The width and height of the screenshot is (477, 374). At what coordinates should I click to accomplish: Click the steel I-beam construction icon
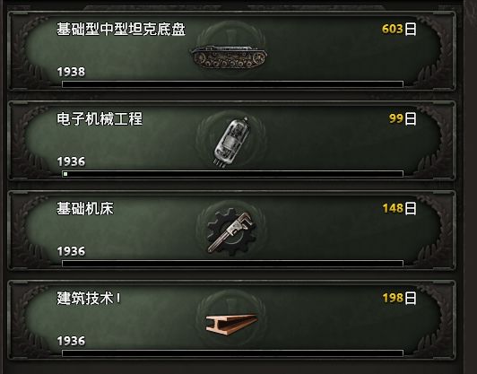click(231, 325)
